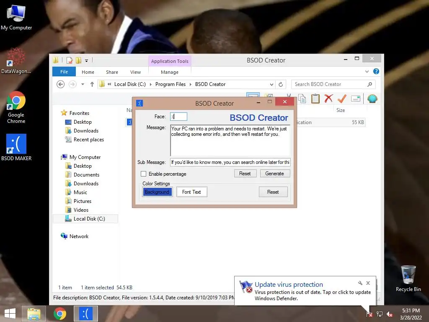Open the Recent locations dropdown arrow

(x=83, y=84)
